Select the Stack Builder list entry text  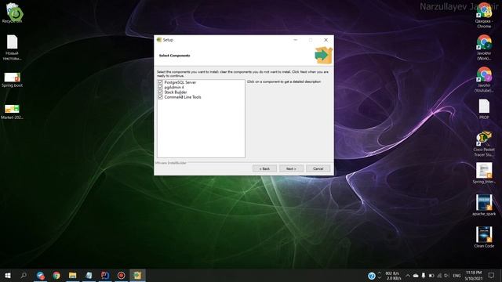pos(176,92)
